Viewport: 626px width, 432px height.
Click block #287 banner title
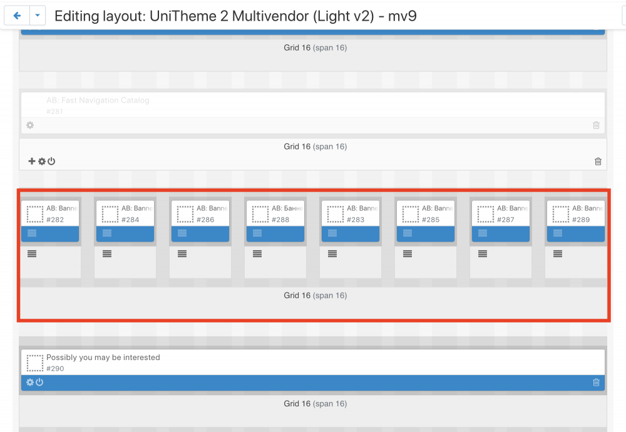511,208
